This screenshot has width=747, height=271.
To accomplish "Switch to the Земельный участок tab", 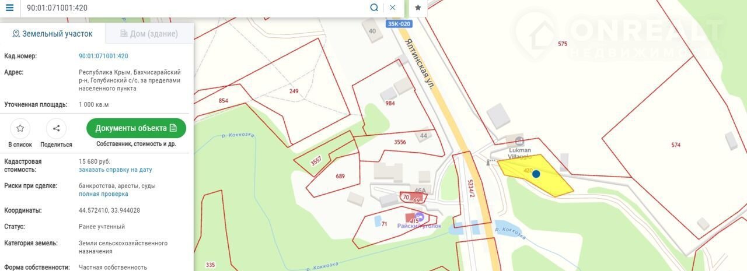I will pyautogui.click(x=53, y=34).
